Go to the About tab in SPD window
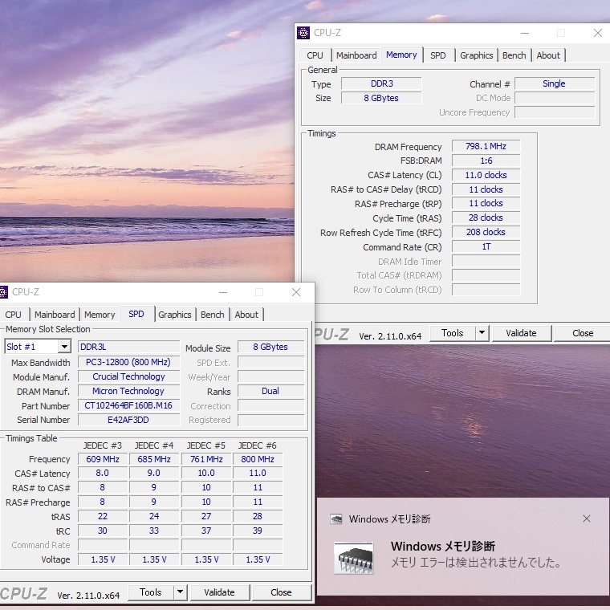Image resolution: width=610 pixels, height=610 pixels. tap(246, 315)
